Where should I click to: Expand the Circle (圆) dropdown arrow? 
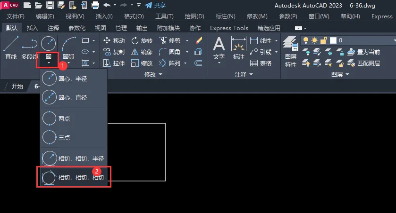(49, 63)
